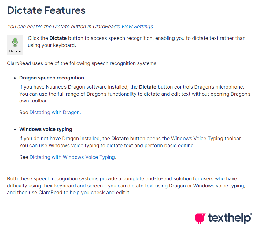The height and width of the screenshot is (230, 258).
Task: Open the View Settings link
Action: pos(137,26)
